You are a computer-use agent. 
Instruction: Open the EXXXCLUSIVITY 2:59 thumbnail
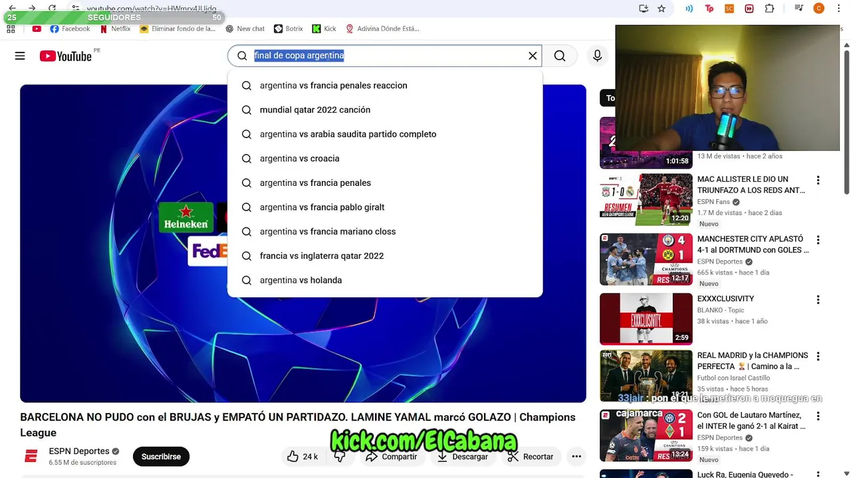(646, 319)
